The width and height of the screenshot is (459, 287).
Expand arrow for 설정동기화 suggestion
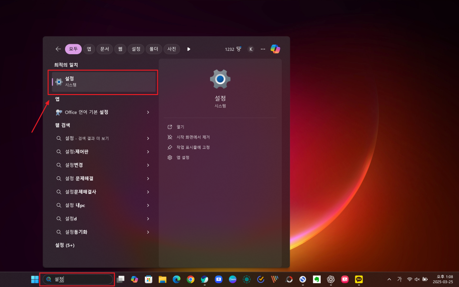tap(148, 232)
